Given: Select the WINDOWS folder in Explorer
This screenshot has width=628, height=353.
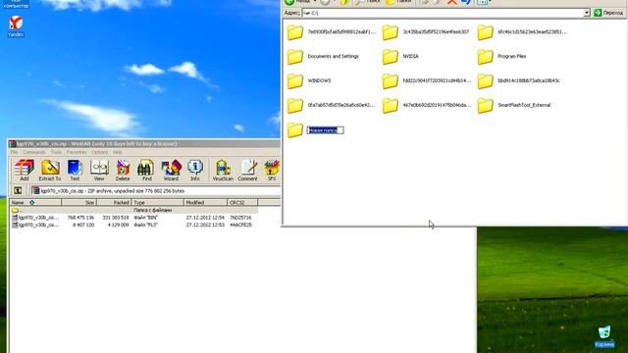Looking at the screenshot, I should pos(309,81).
